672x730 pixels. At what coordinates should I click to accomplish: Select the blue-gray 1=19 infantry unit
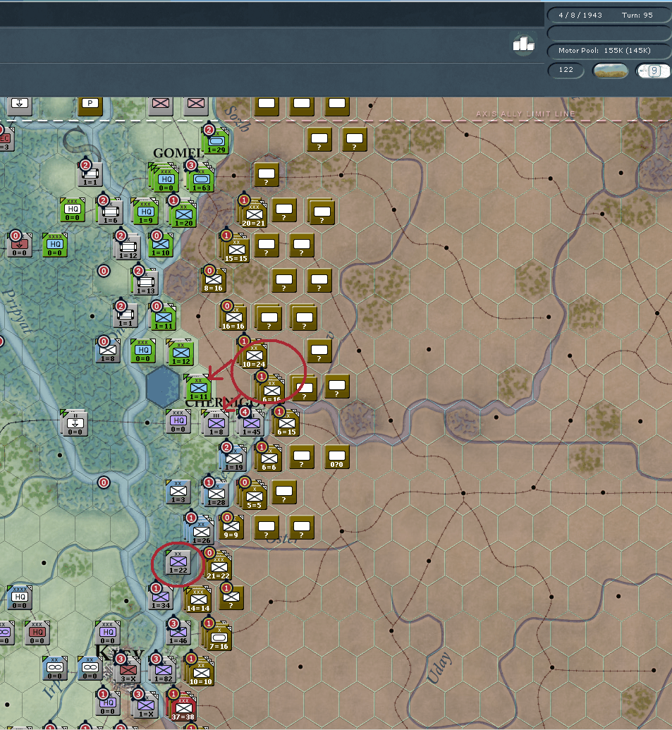(x=233, y=459)
